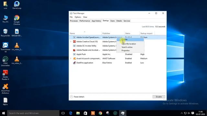Open the View menu
The height and width of the screenshot is (116, 207).
tap(85, 17)
